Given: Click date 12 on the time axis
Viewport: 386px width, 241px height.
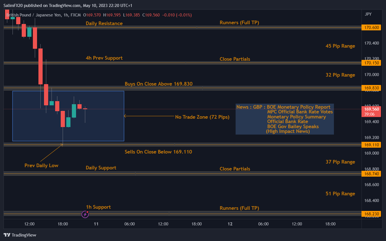Looking at the screenshot, I should tap(230, 224).
